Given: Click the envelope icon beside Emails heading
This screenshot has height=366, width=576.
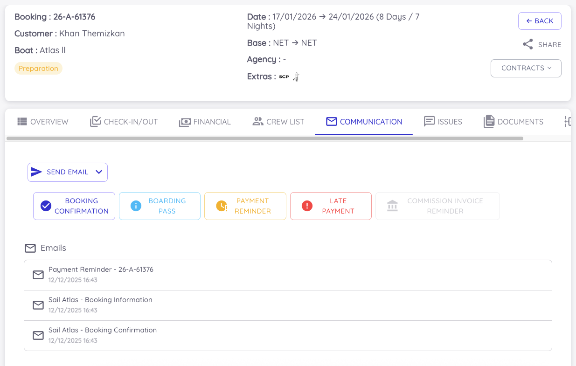Looking at the screenshot, I should [30, 248].
